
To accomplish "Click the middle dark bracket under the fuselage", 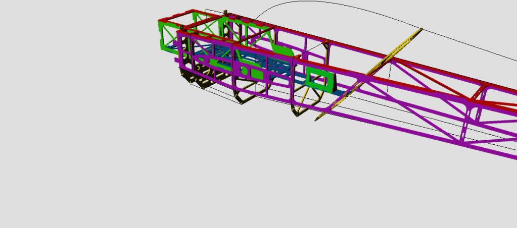I will 243,97.
